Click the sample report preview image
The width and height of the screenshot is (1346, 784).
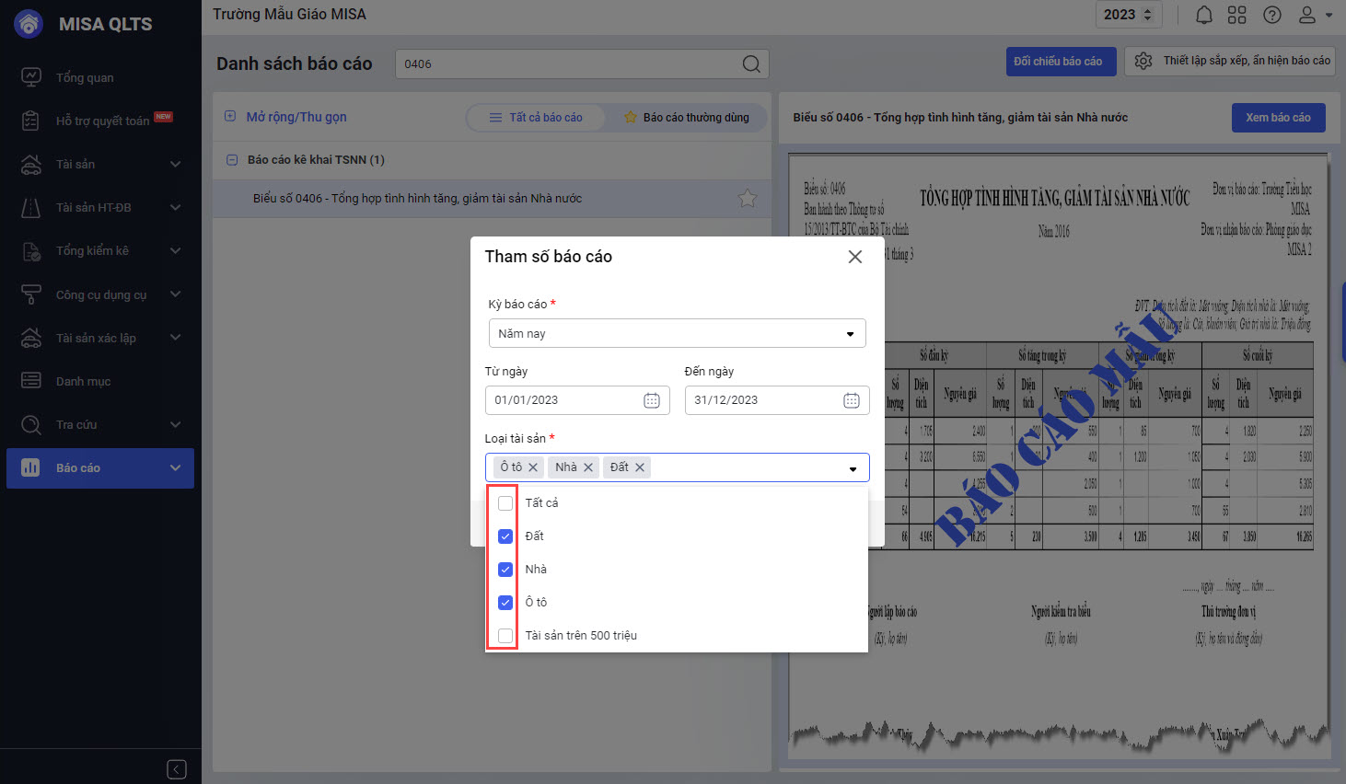click(1059, 455)
